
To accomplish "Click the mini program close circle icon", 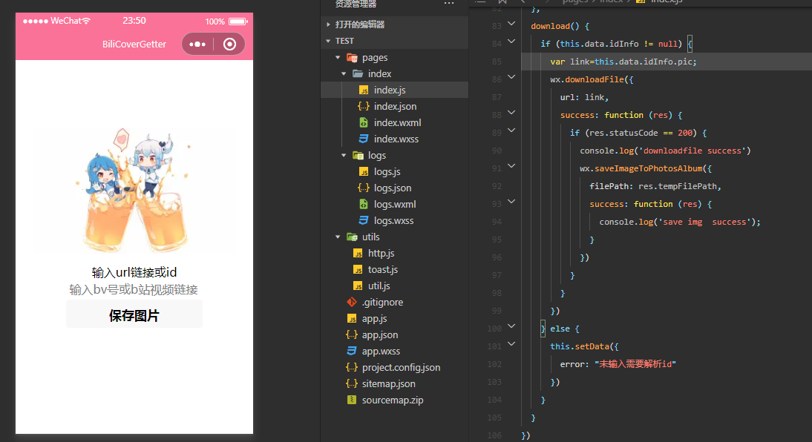I will 229,44.
